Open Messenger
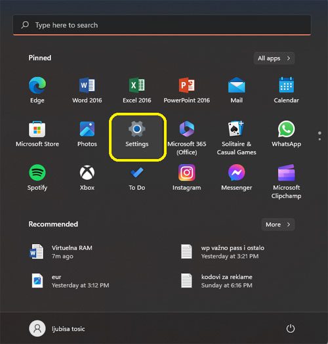The image size is (328, 344). pyautogui.click(x=237, y=178)
